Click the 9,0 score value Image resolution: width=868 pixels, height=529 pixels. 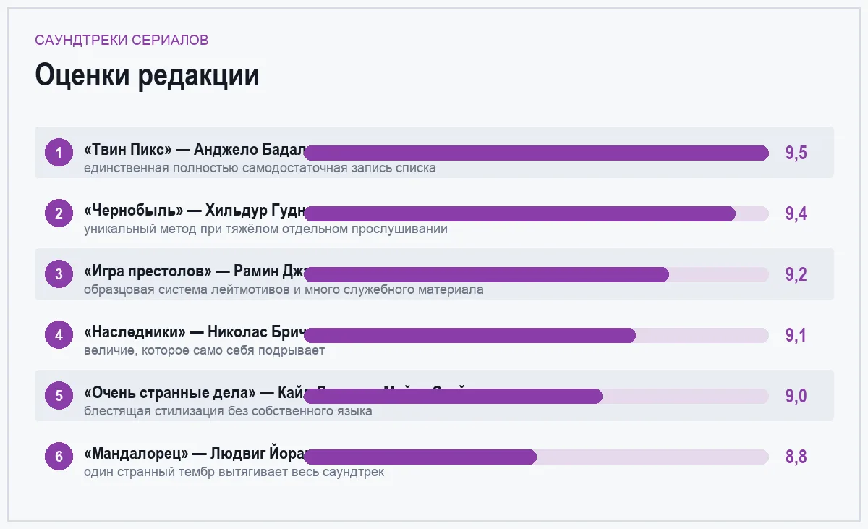point(796,396)
